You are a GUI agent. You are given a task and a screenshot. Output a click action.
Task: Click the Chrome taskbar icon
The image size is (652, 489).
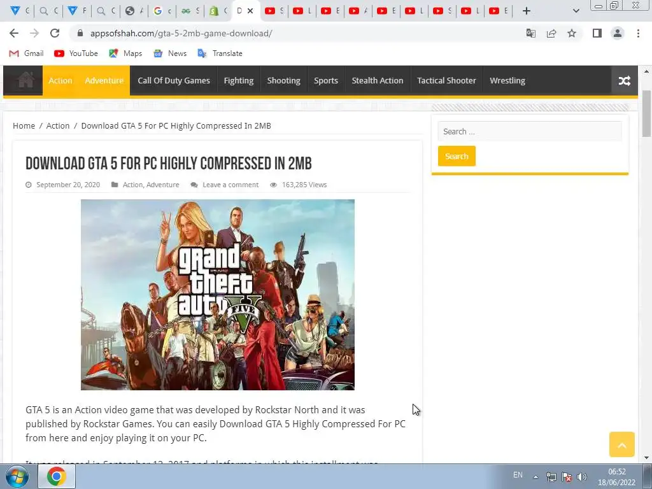pos(57,476)
